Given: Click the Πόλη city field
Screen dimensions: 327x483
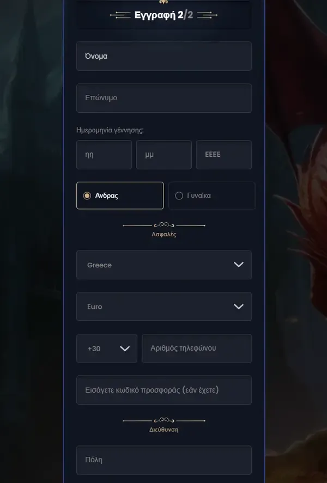Looking at the screenshot, I should point(164,460).
